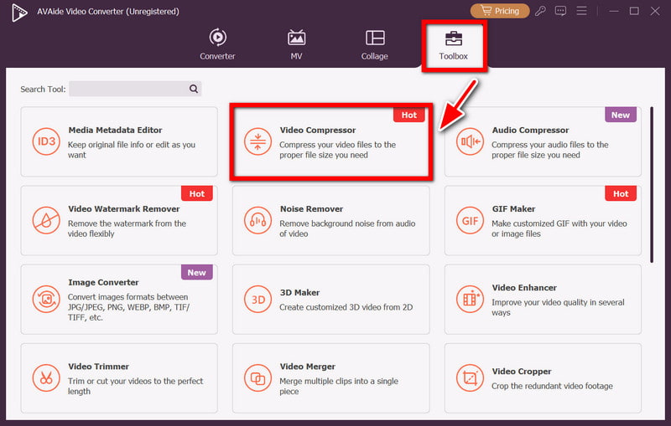Image resolution: width=671 pixels, height=426 pixels.
Task: Open the Video Trimmer scissors icon
Action: point(45,377)
